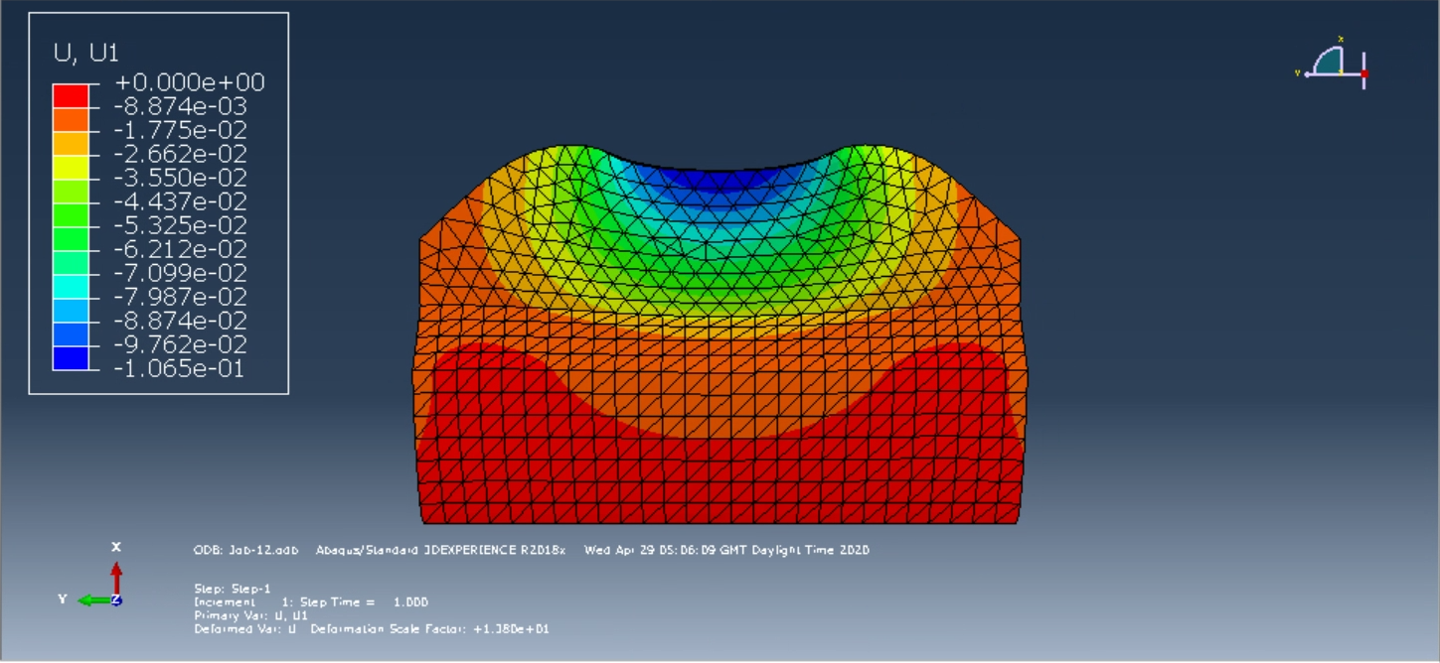
Task: Click the legend value -9.762e-02
Action: [x=181, y=345]
